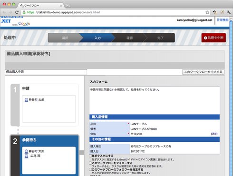Image resolution: width=233 pixels, height=176 pixels.
Task: Open the 管理機能 link
Action: [x=223, y=20]
